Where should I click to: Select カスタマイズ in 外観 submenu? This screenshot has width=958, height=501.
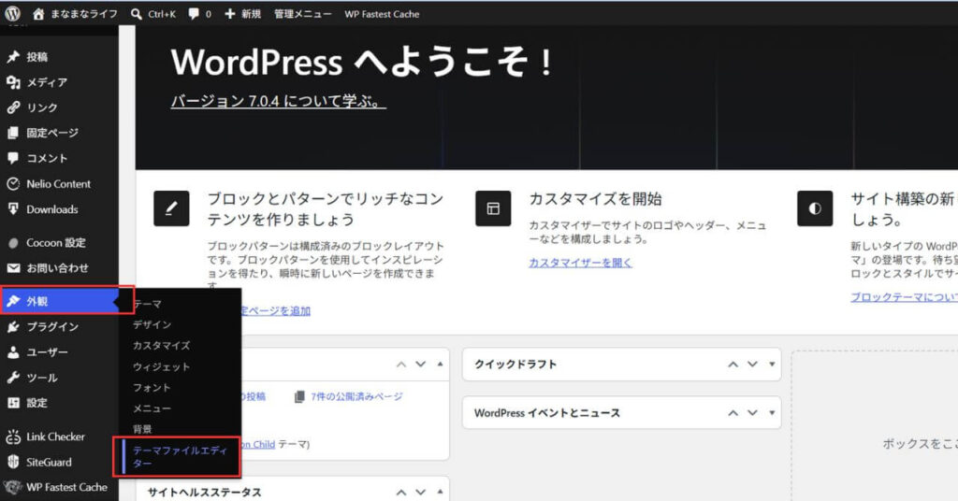161,346
